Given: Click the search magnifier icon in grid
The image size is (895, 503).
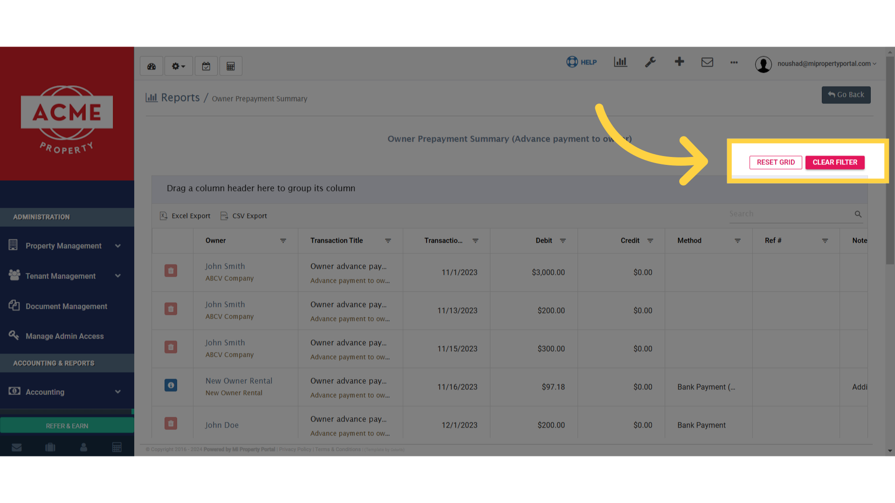Looking at the screenshot, I should point(858,214).
